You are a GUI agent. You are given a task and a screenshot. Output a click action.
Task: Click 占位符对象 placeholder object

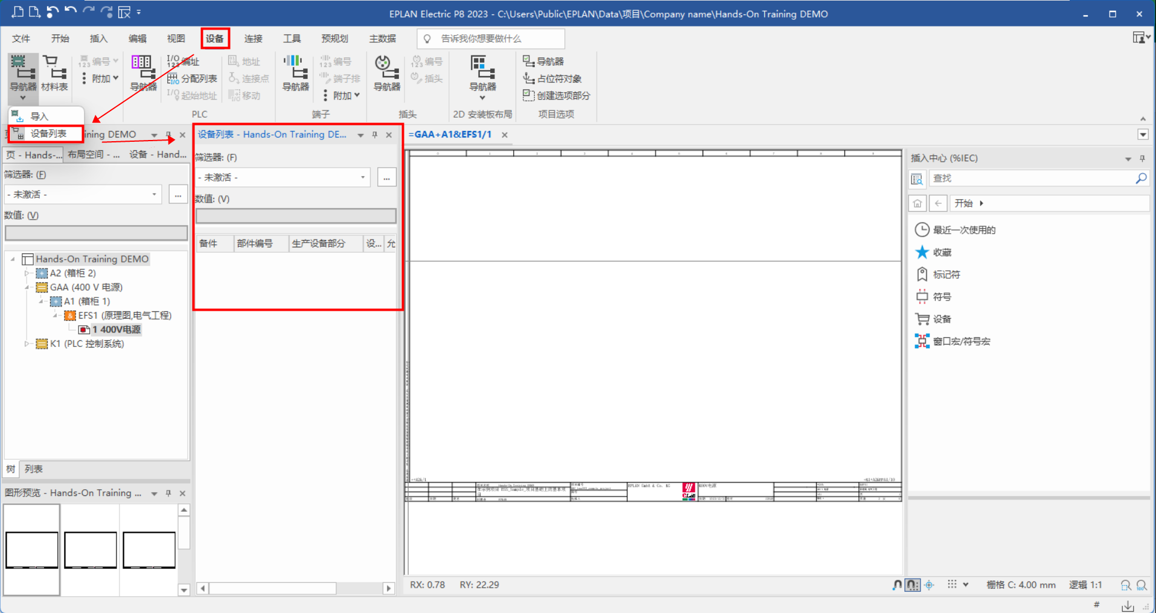[x=552, y=78]
